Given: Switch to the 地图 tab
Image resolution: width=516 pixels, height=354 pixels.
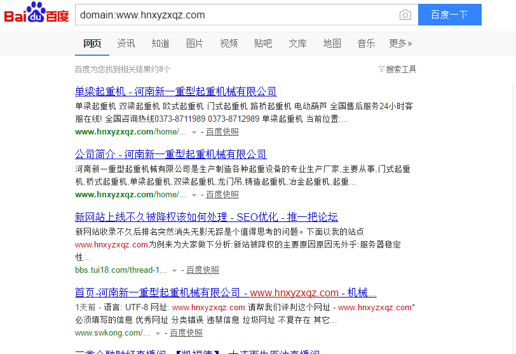Looking at the screenshot, I should 332,43.
